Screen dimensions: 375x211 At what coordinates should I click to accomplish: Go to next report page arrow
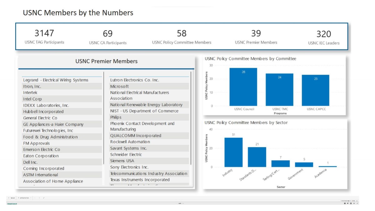[x=183, y=203]
